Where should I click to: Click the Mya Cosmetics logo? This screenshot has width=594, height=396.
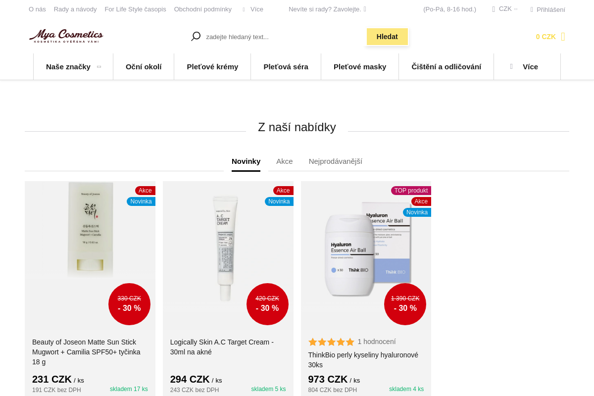tap(66, 36)
